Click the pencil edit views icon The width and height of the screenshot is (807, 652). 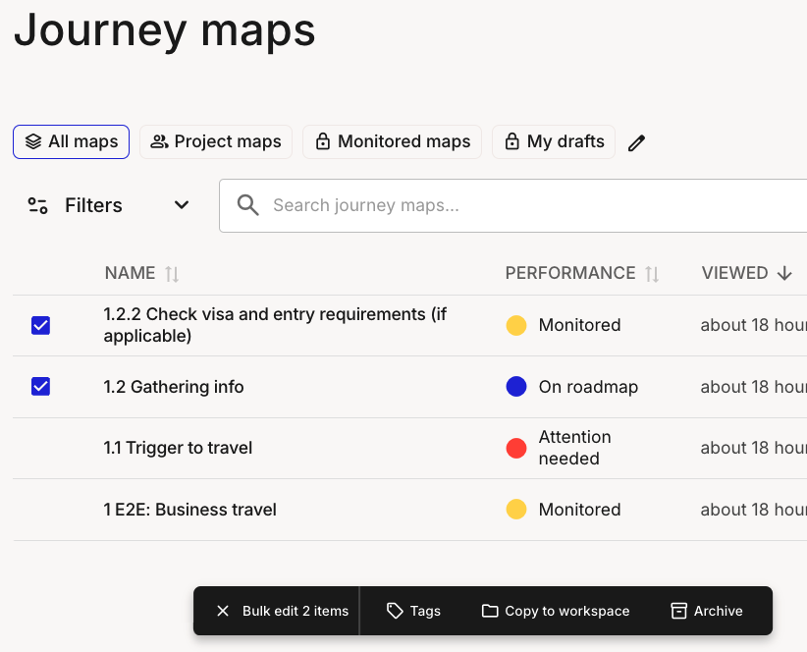click(637, 142)
